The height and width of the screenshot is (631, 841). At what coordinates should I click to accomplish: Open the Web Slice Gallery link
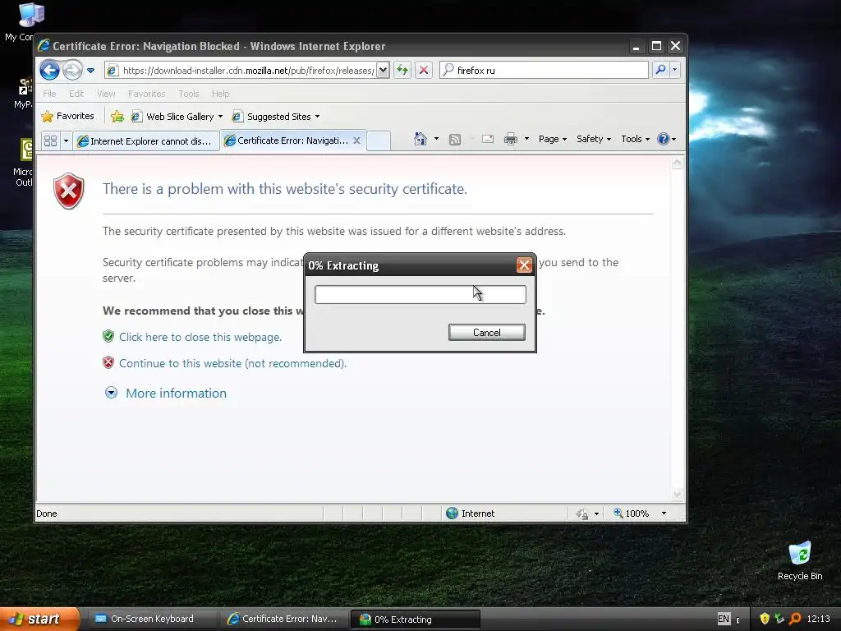[177, 117]
